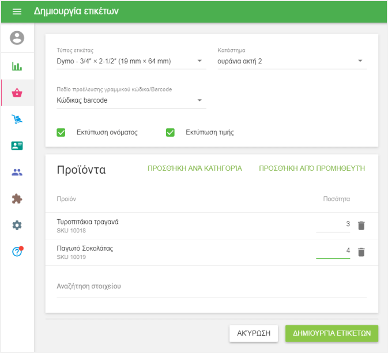
Task: Open the customers people group icon
Action: coord(17,172)
